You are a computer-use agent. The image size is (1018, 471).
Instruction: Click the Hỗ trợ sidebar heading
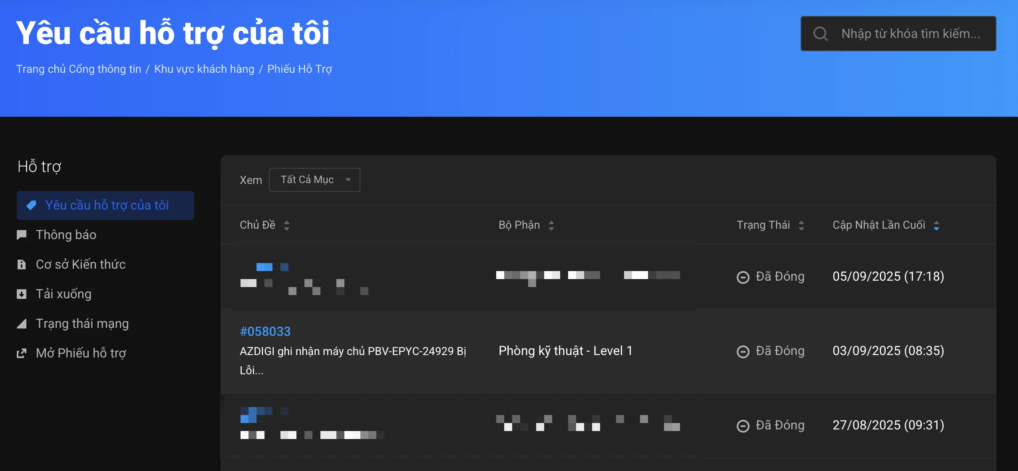pyautogui.click(x=40, y=167)
